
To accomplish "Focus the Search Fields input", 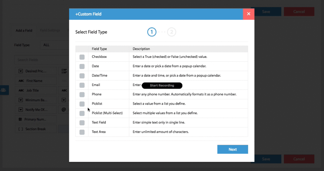I will (41, 60).
